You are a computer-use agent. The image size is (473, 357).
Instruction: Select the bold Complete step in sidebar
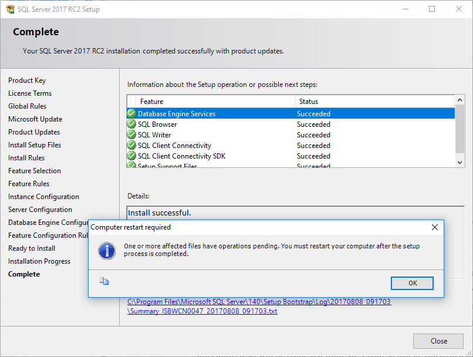24,274
